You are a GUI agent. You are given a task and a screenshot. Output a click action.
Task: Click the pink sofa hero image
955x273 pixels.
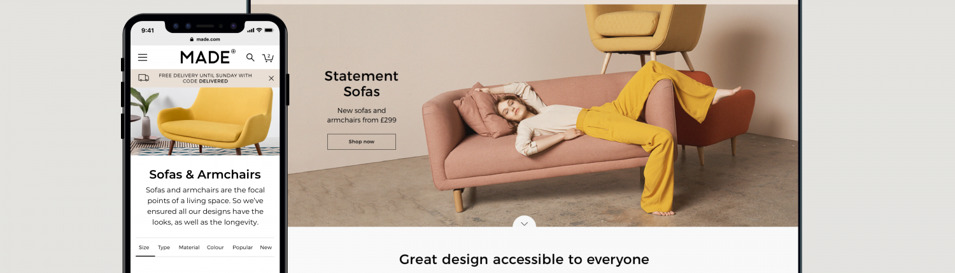pos(542,116)
